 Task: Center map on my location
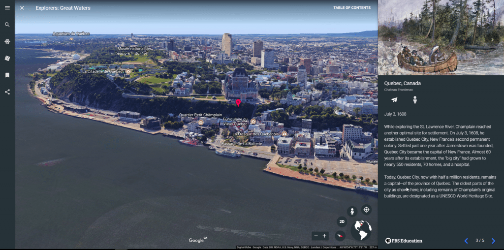(366, 210)
